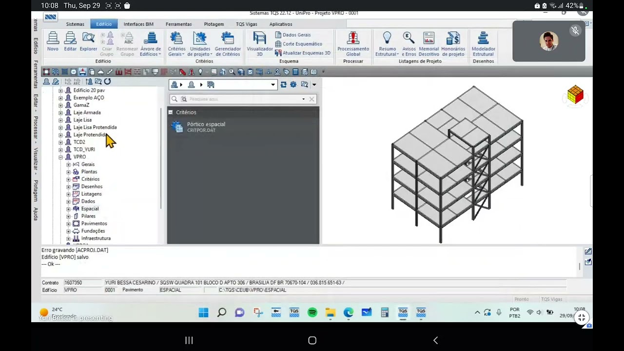Screen dimensions: 624x351
Task: Switch to Sistemas ribbon tab
Action: click(75, 24)
